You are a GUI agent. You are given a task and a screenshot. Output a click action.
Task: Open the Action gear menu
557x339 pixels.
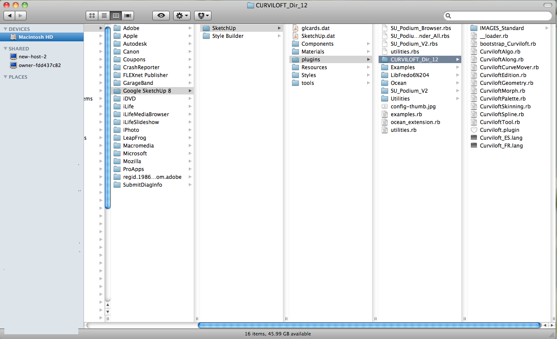181,16
